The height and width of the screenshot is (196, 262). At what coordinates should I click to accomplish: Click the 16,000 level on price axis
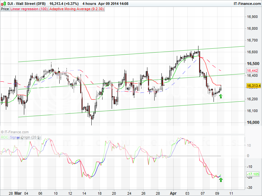(253, 122)
